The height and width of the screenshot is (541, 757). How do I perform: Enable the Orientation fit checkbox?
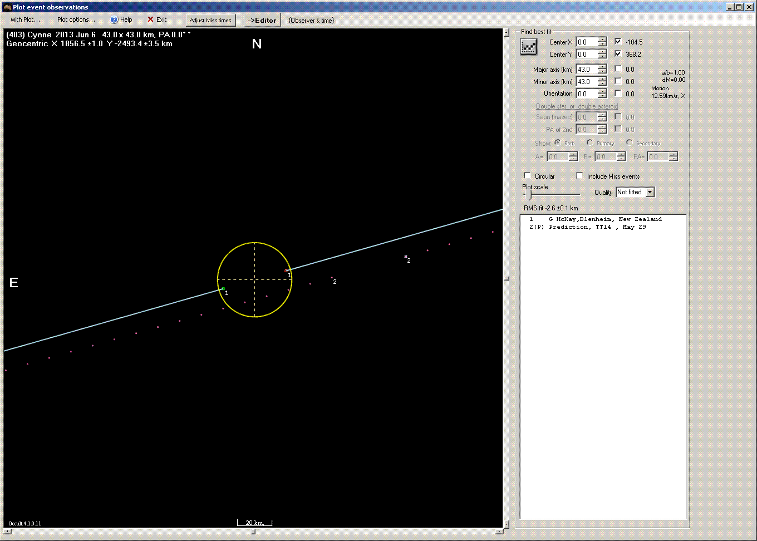click(x=618, y=94)
